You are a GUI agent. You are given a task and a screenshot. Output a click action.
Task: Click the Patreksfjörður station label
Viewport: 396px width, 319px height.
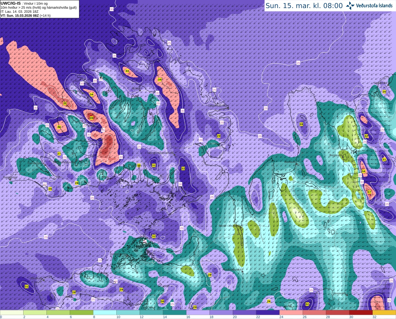[x=36, y=163]
